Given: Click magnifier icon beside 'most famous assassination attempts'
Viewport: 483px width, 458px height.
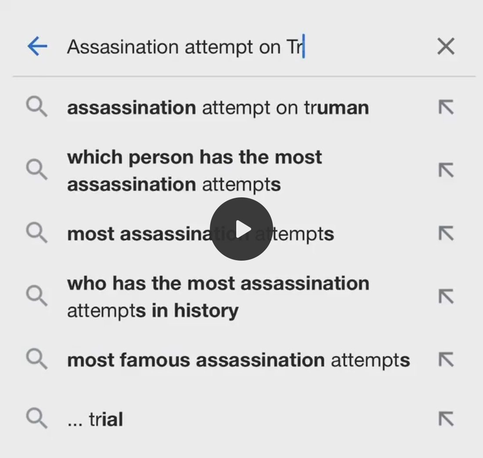Looking at the screenshot, I should 36,360.
